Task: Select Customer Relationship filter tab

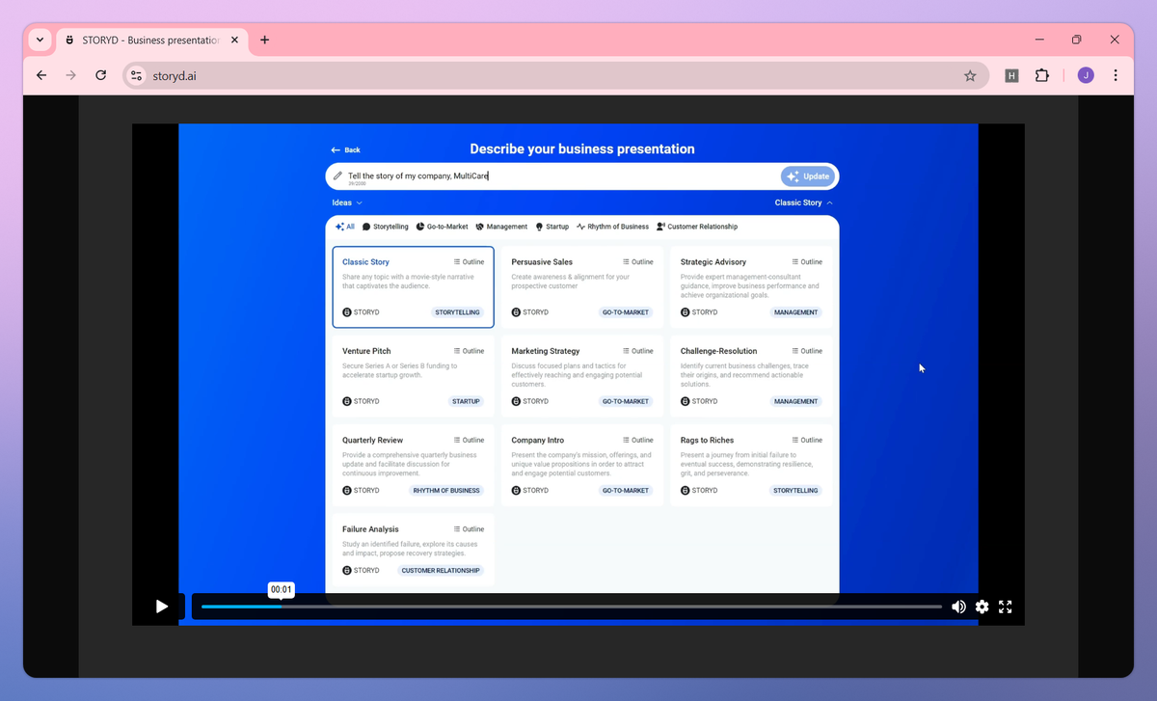Action: [x=697, y=227]
